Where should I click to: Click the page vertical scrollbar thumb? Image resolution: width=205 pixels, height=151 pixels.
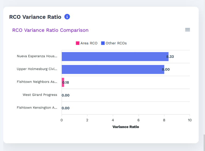[x=204, y=143]
